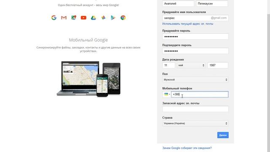Click the Google Play triangle icon

[x=113, y=18]
